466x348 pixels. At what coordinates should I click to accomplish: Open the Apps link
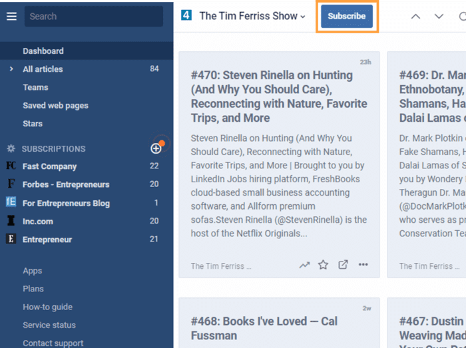tap(33, 271)
